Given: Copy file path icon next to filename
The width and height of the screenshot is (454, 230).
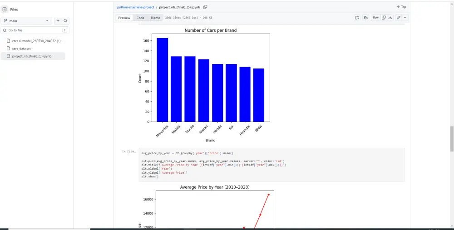Looking at the screenshot, I should coord(205,7).
